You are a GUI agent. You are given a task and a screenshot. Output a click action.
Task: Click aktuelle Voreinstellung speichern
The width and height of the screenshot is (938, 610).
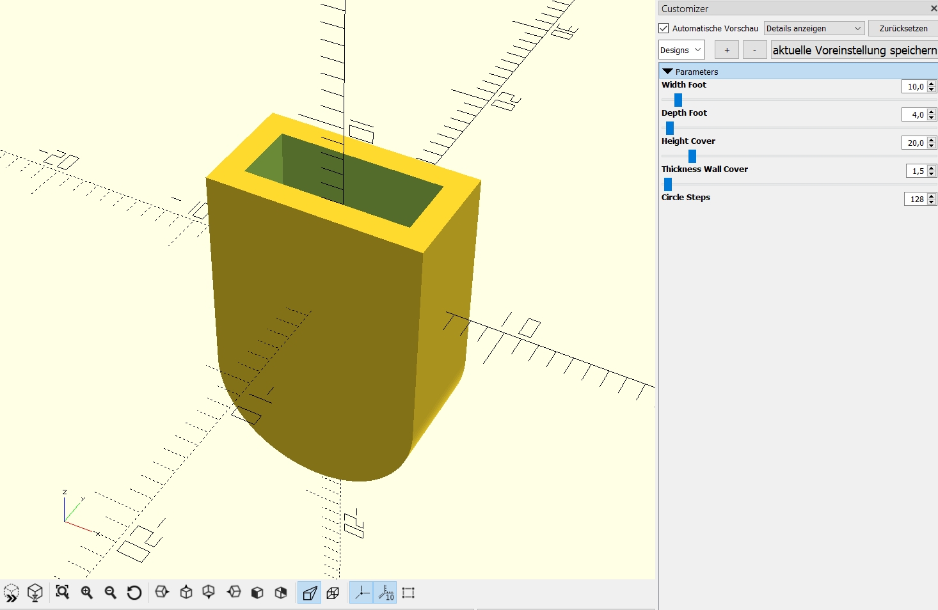point(854,50)
